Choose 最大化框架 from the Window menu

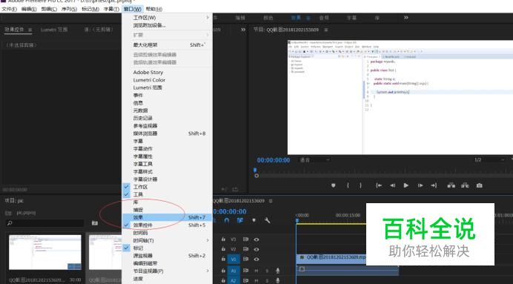(167, 44)
